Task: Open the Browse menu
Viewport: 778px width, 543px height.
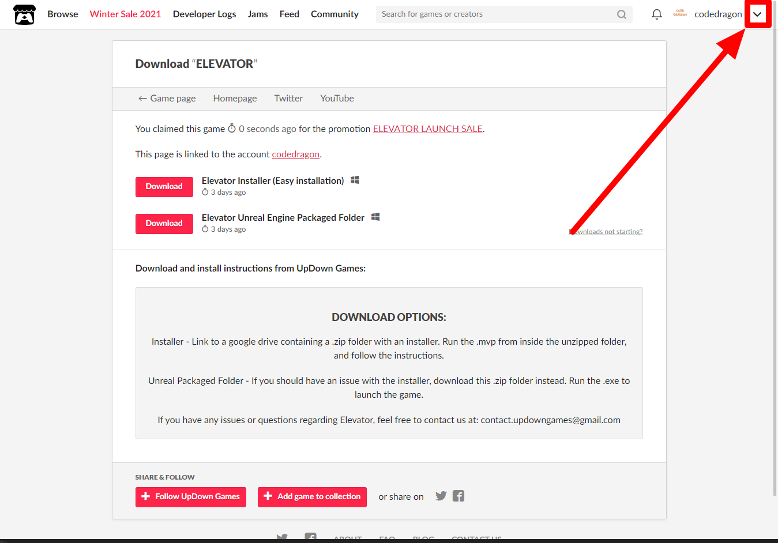Action: [x=63, y=14]
